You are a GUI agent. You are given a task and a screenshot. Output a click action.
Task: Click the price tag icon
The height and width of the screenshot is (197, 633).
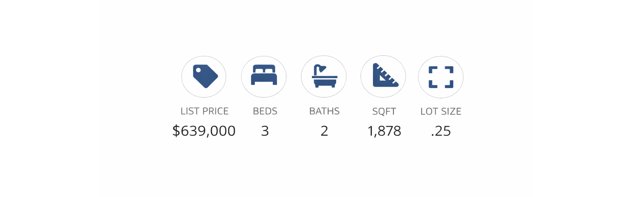pos(205,77)
